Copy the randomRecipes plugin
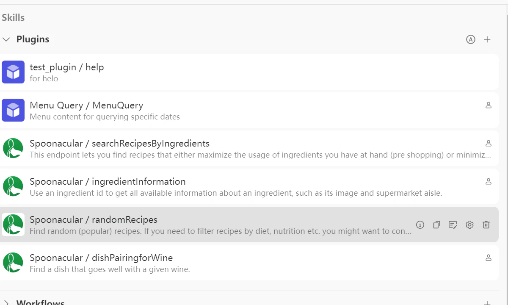This screenshot has height=305, width=508. [x=436, y=225]
